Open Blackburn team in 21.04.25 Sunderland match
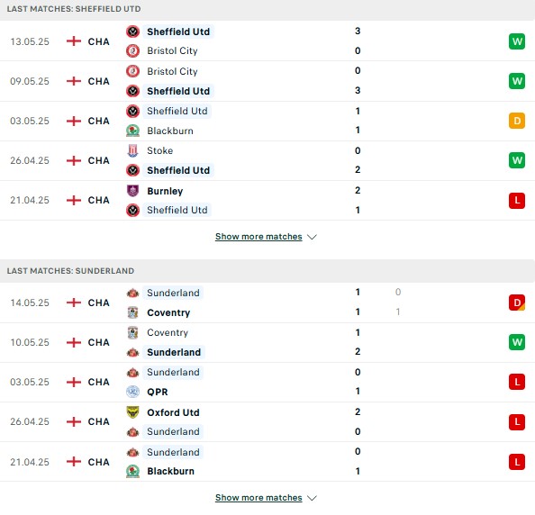This screenshot has height=515, width=535. [170, 471]
